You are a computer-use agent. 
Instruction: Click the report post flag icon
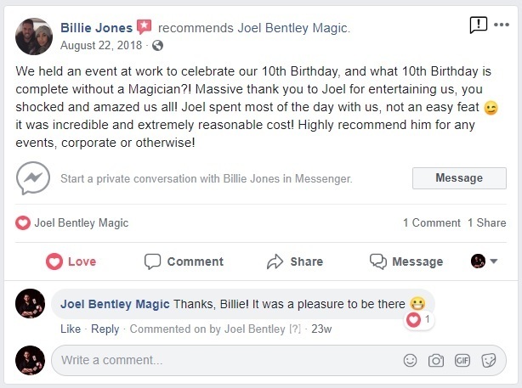[x=479, y=25]
